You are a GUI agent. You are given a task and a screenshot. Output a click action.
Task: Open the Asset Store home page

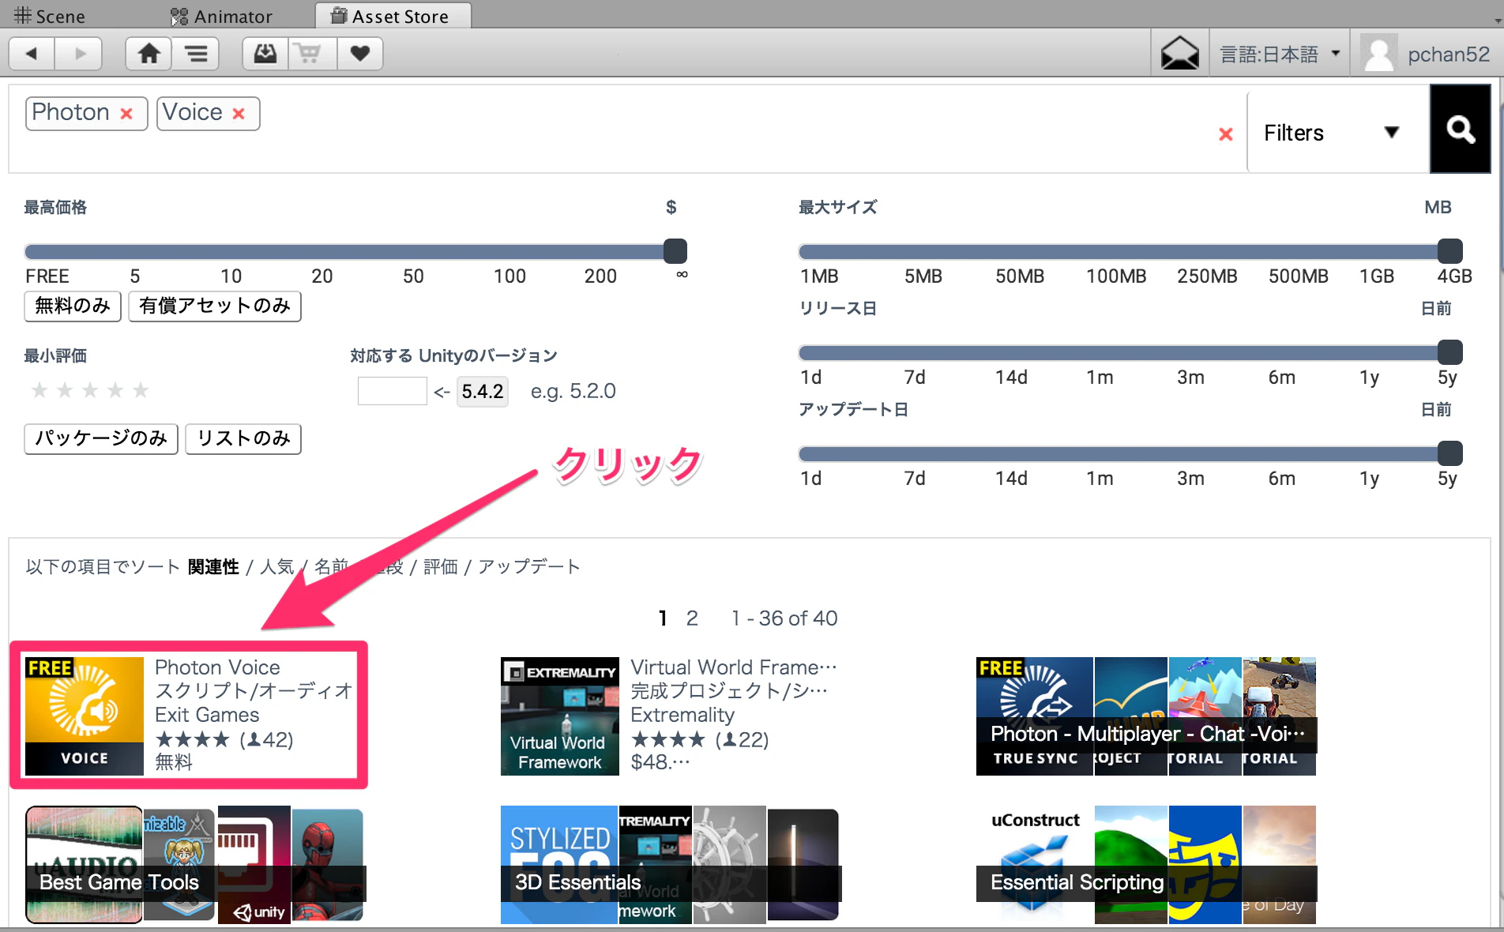(149, 54)
